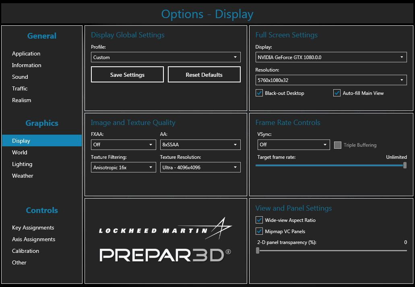Click the Display Global Settings heading
The image size is (415, 287).
click(x=128, y=35)
